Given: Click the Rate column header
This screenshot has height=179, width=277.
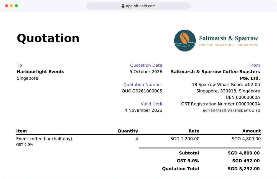Looking at the screenshot, I should click(194, 131).
